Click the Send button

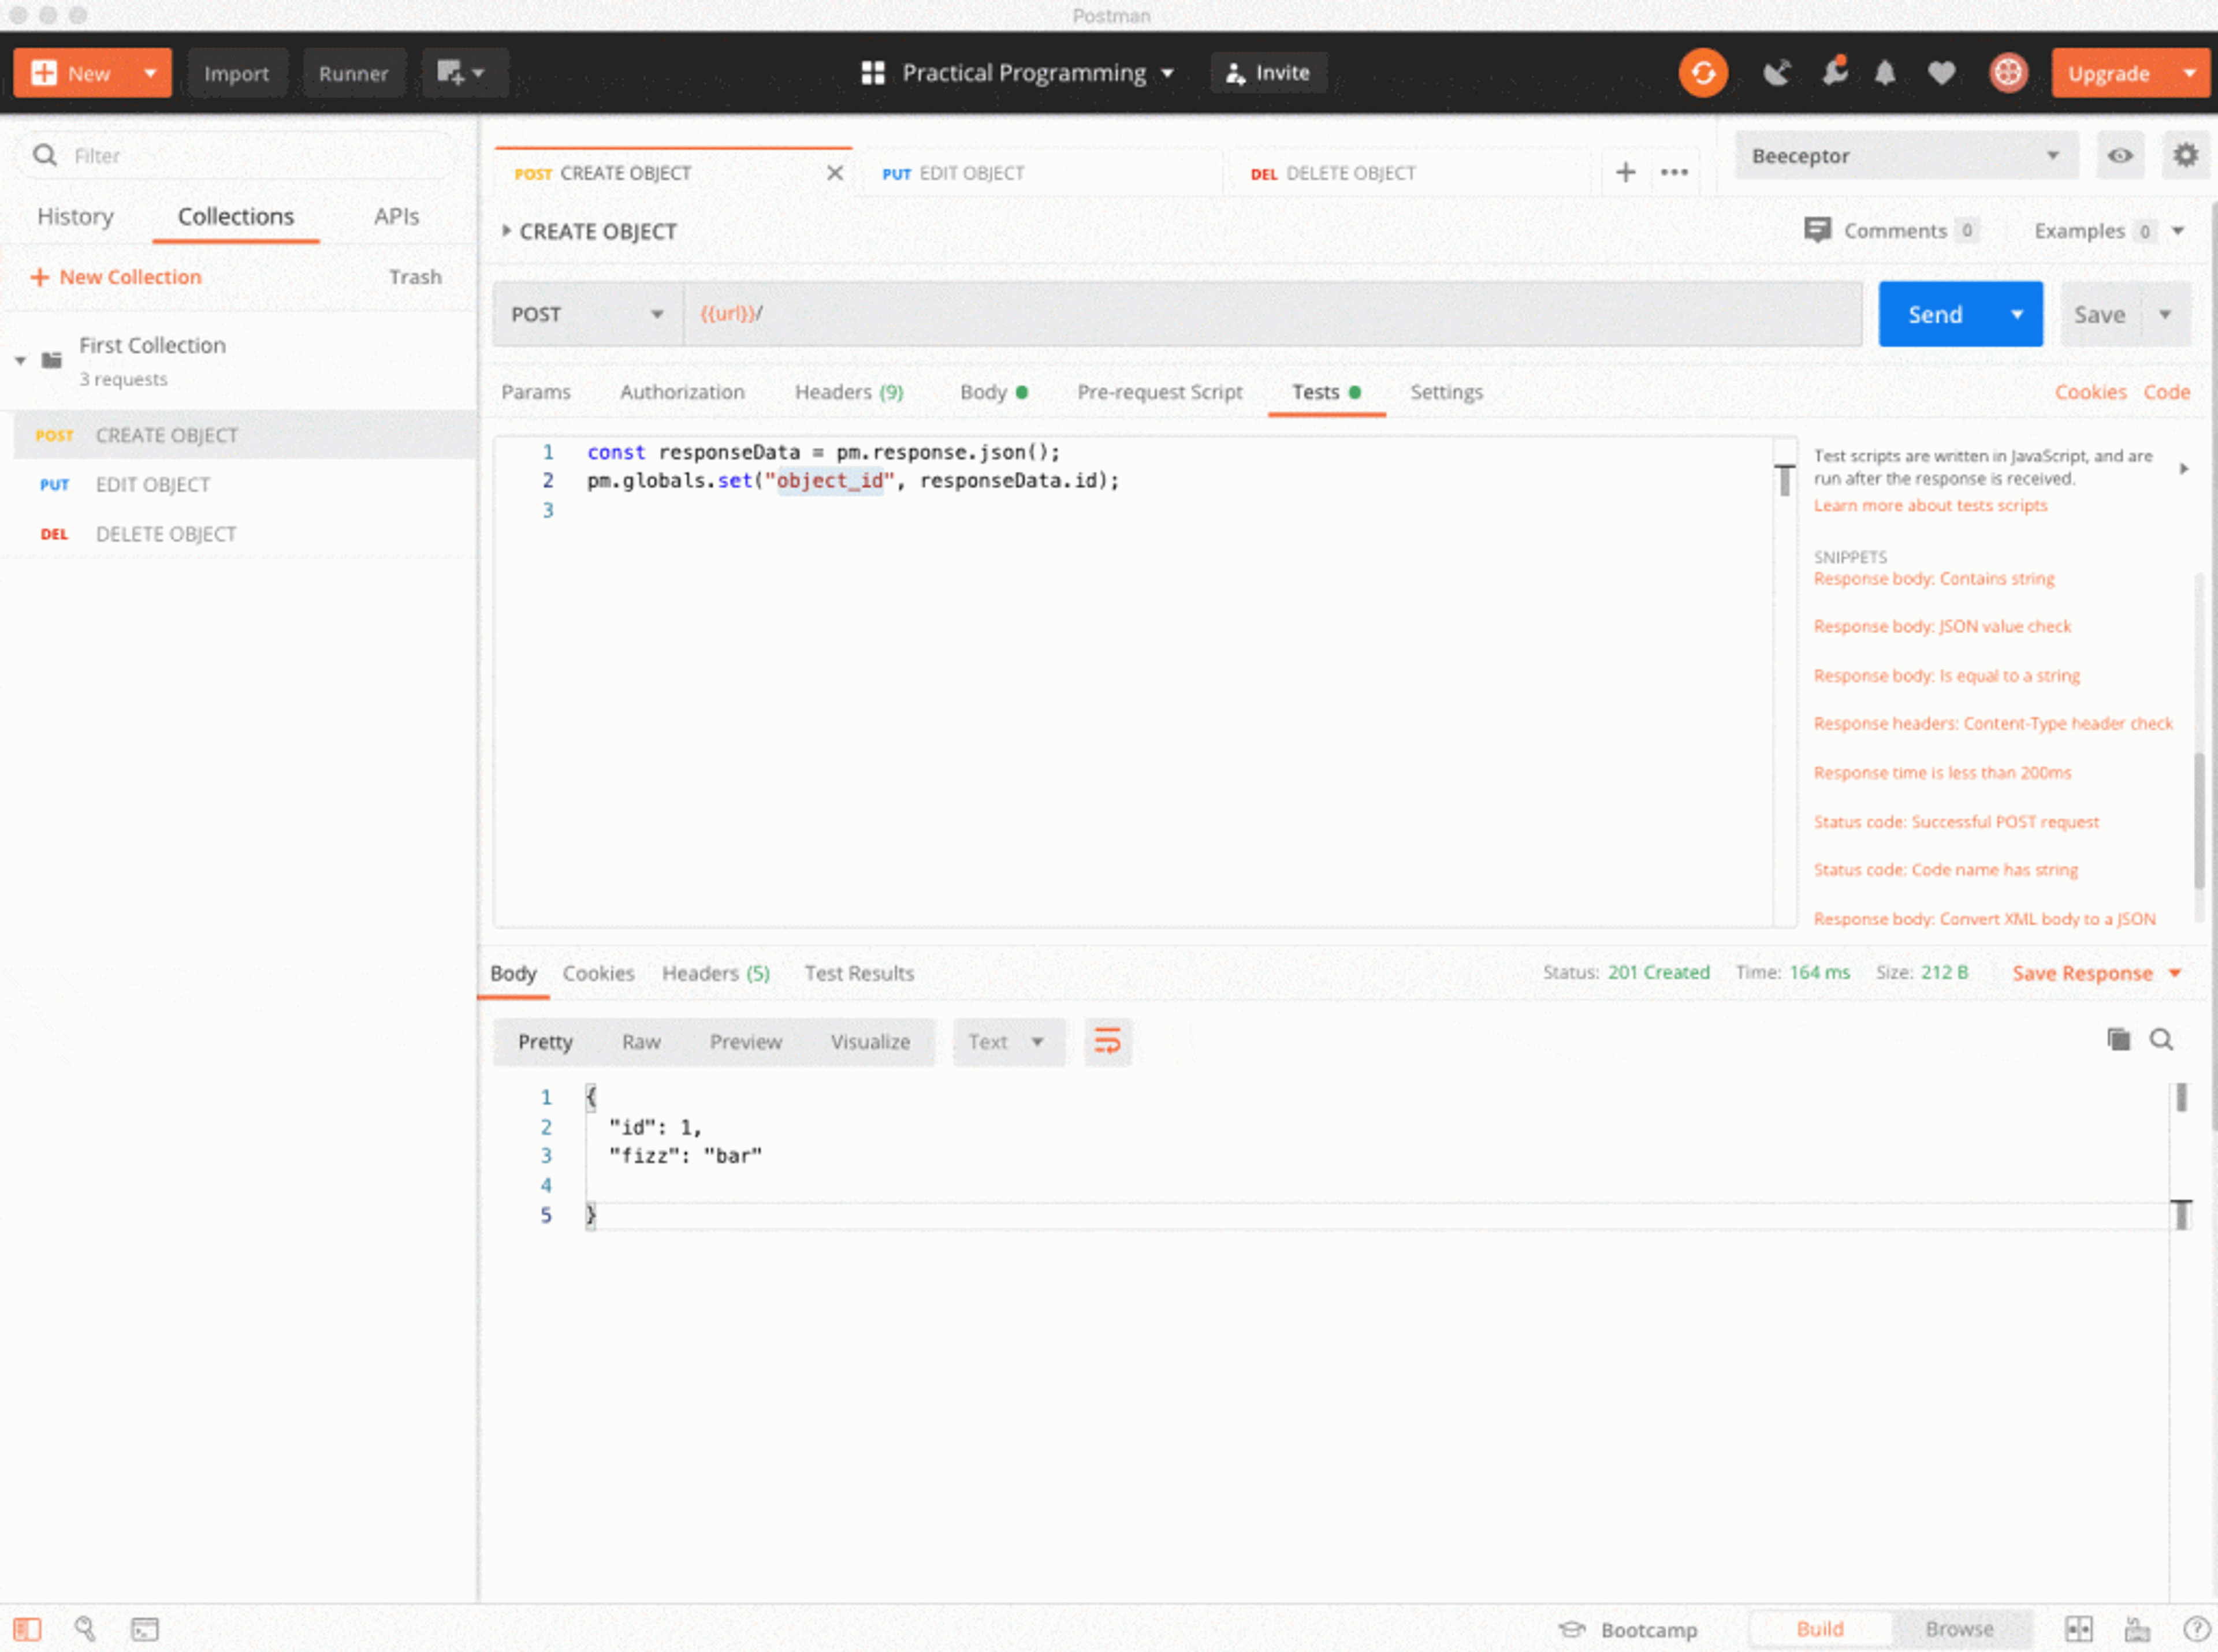pyautogui.click(x=1936, y=314)
